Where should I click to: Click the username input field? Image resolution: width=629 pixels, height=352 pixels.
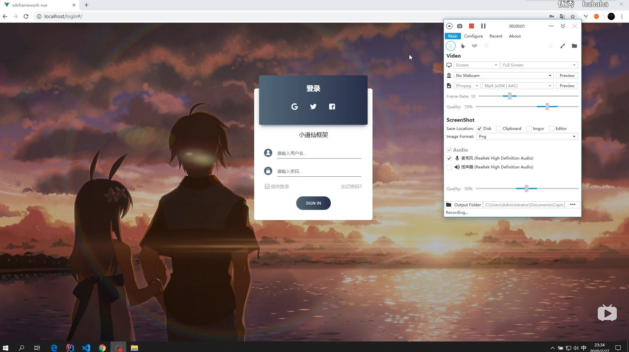[x=319, y=153]
